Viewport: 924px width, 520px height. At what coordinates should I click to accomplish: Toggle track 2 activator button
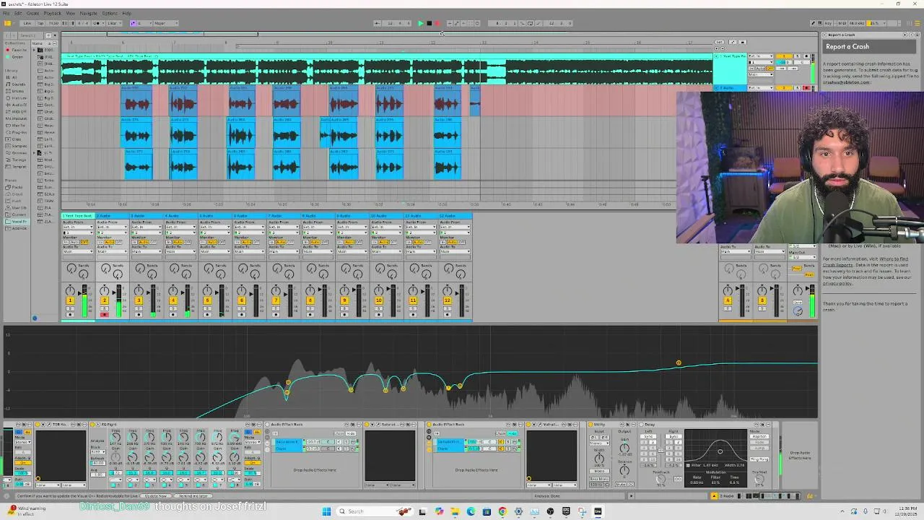point(104,300)
